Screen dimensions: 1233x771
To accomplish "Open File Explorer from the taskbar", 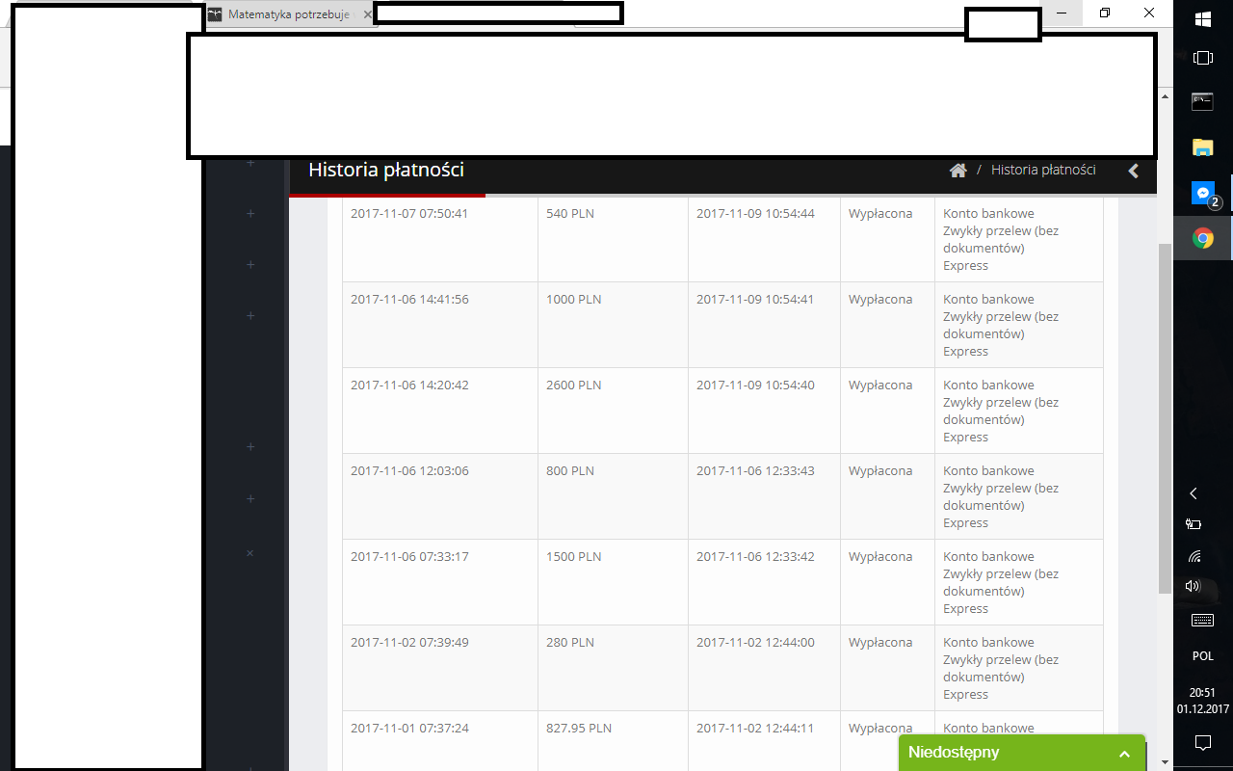I will (x=1202, y=147).
